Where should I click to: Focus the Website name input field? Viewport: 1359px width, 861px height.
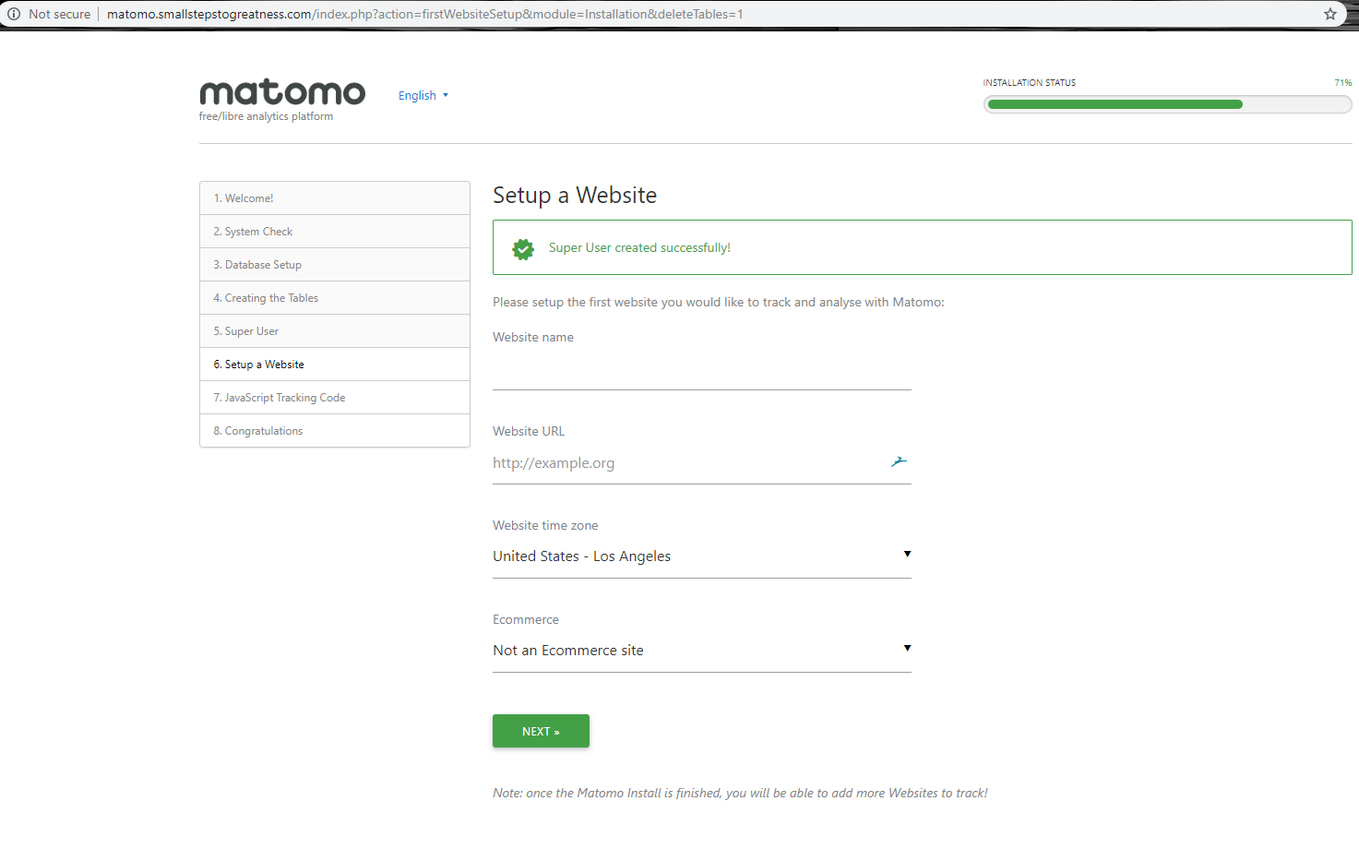click(701, 371)
